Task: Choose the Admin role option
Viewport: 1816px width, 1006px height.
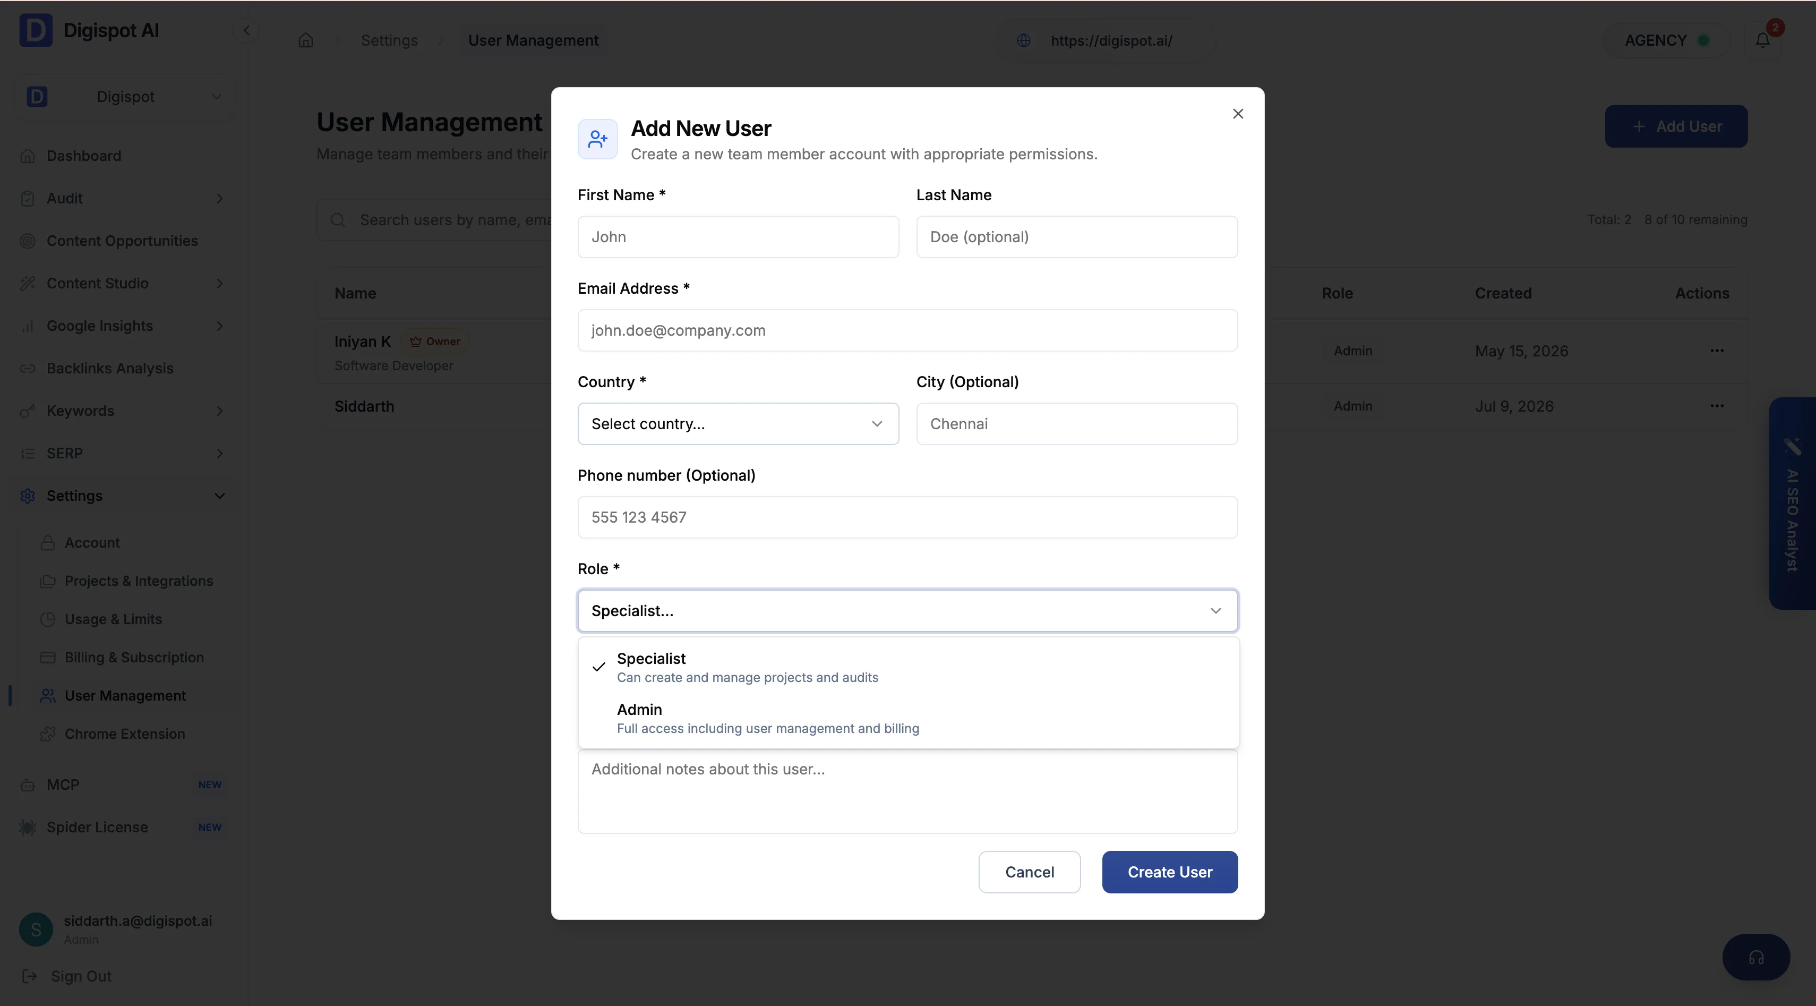Action: pos(909,718)
